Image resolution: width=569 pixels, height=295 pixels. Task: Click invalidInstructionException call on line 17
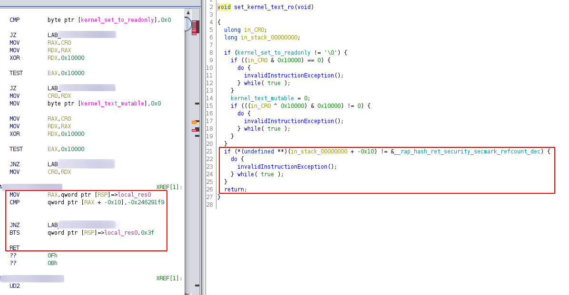(294, 122)
